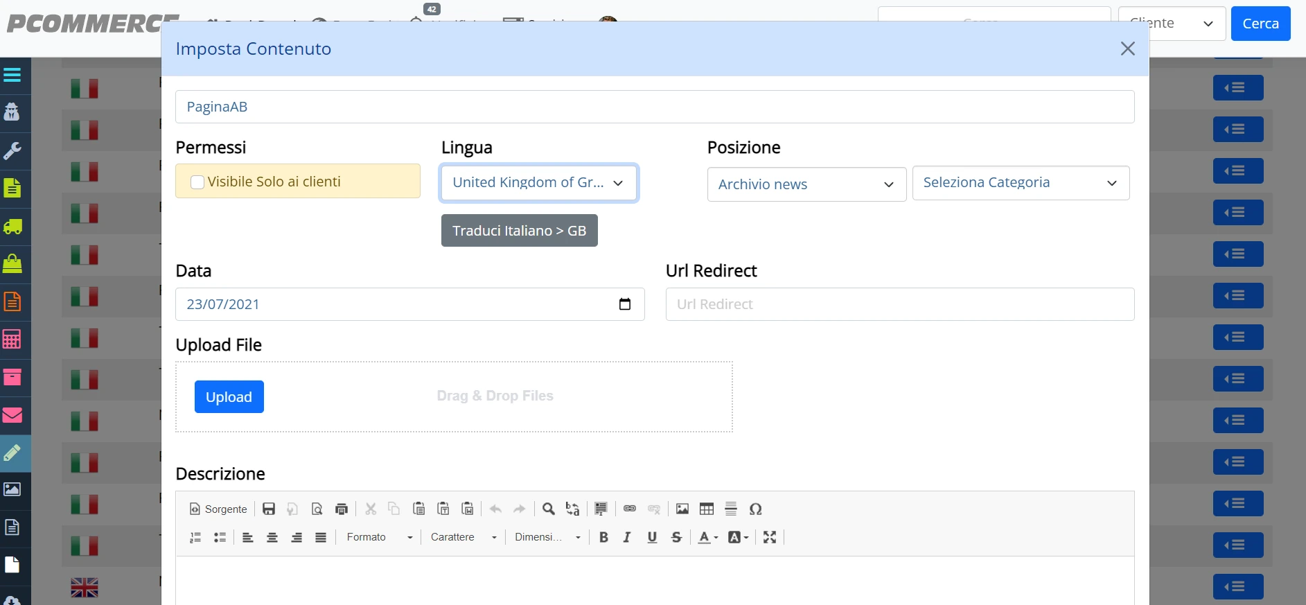This screenshot has height=605, width=1306.
Task: Click the paste clipboard icon in editor
Action: pyautogui.click(x=418, y=509)
